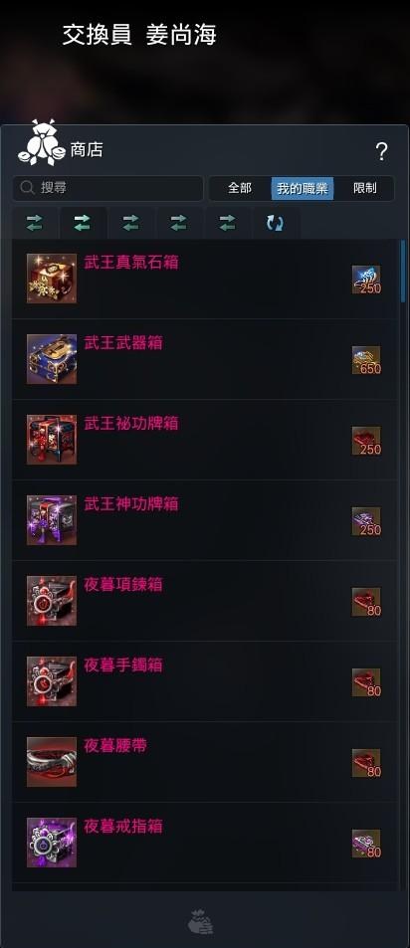Click the 搜尋 search field
Viewport: 410px width, 948px height.
(x=107, y=188)
